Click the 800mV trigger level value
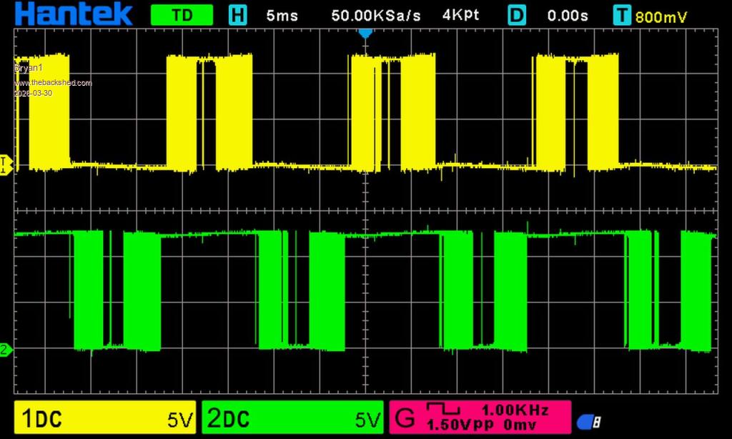The width and height of the screenshot is (732, 439). 661,16
